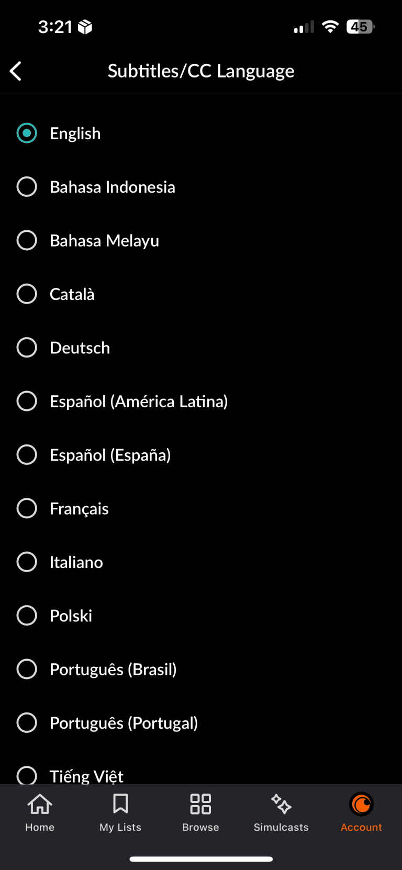
Task: Select Português (Brasil) subtitles
Action: (x=113, y=669)
